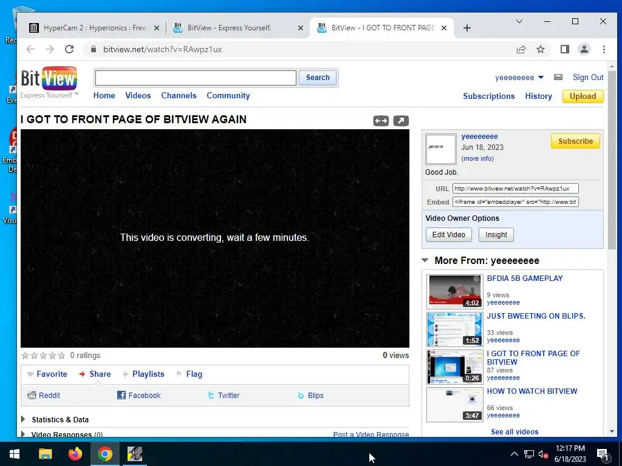This screenshot has height=466, width=622.
Task: Open Chrome three-dot menu
Action: coord(604,50)
